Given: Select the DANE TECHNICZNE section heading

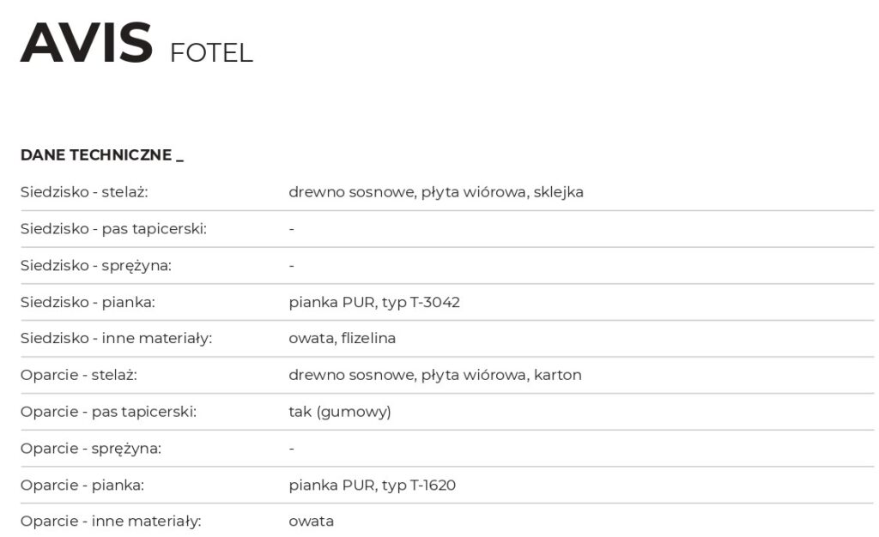Looking at the screenshot, I should (101, 155).
